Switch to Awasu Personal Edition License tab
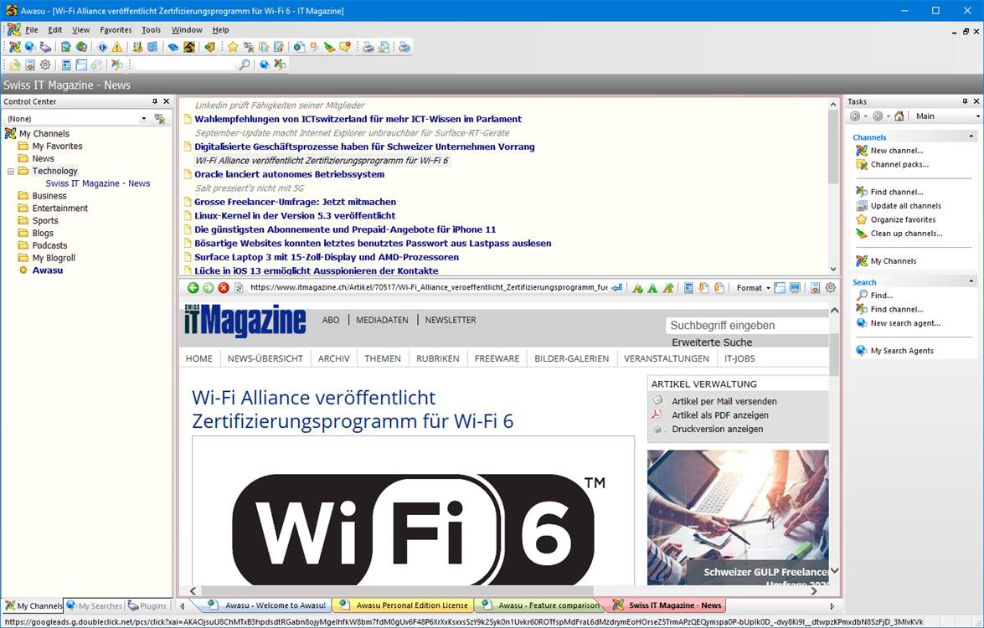 point(404,605)
